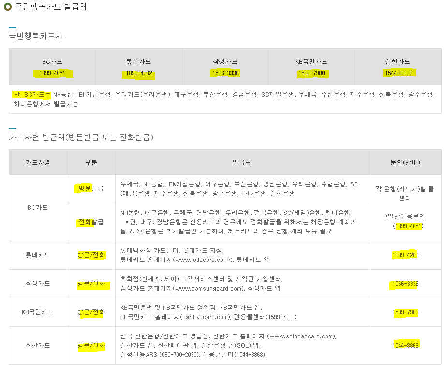Open the Samsung Card link www.samsungcard.com
This screenshot has height=367, width=444.
pos(211,290)
